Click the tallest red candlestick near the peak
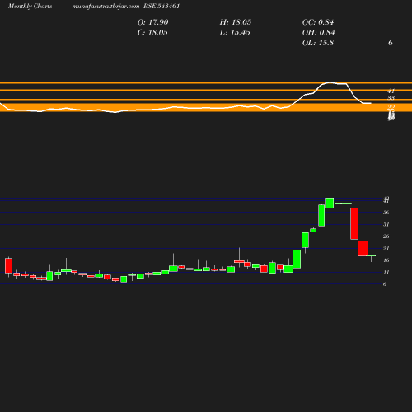The image size is (412, 412). pos(354,223)
